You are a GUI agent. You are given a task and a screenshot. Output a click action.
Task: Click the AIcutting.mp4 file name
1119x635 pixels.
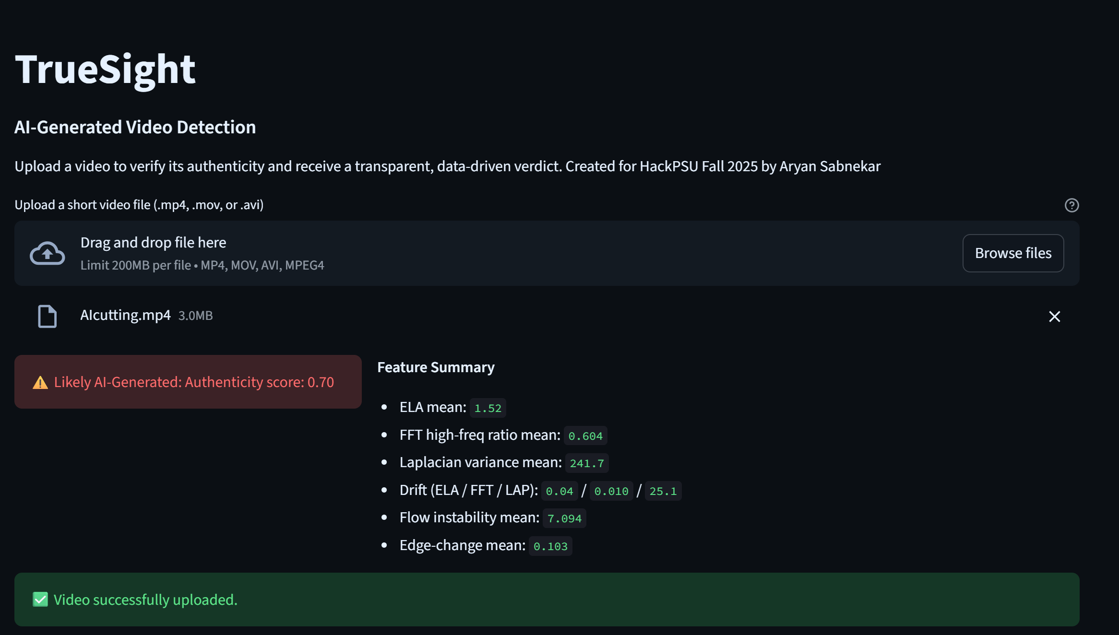[125, 315]
